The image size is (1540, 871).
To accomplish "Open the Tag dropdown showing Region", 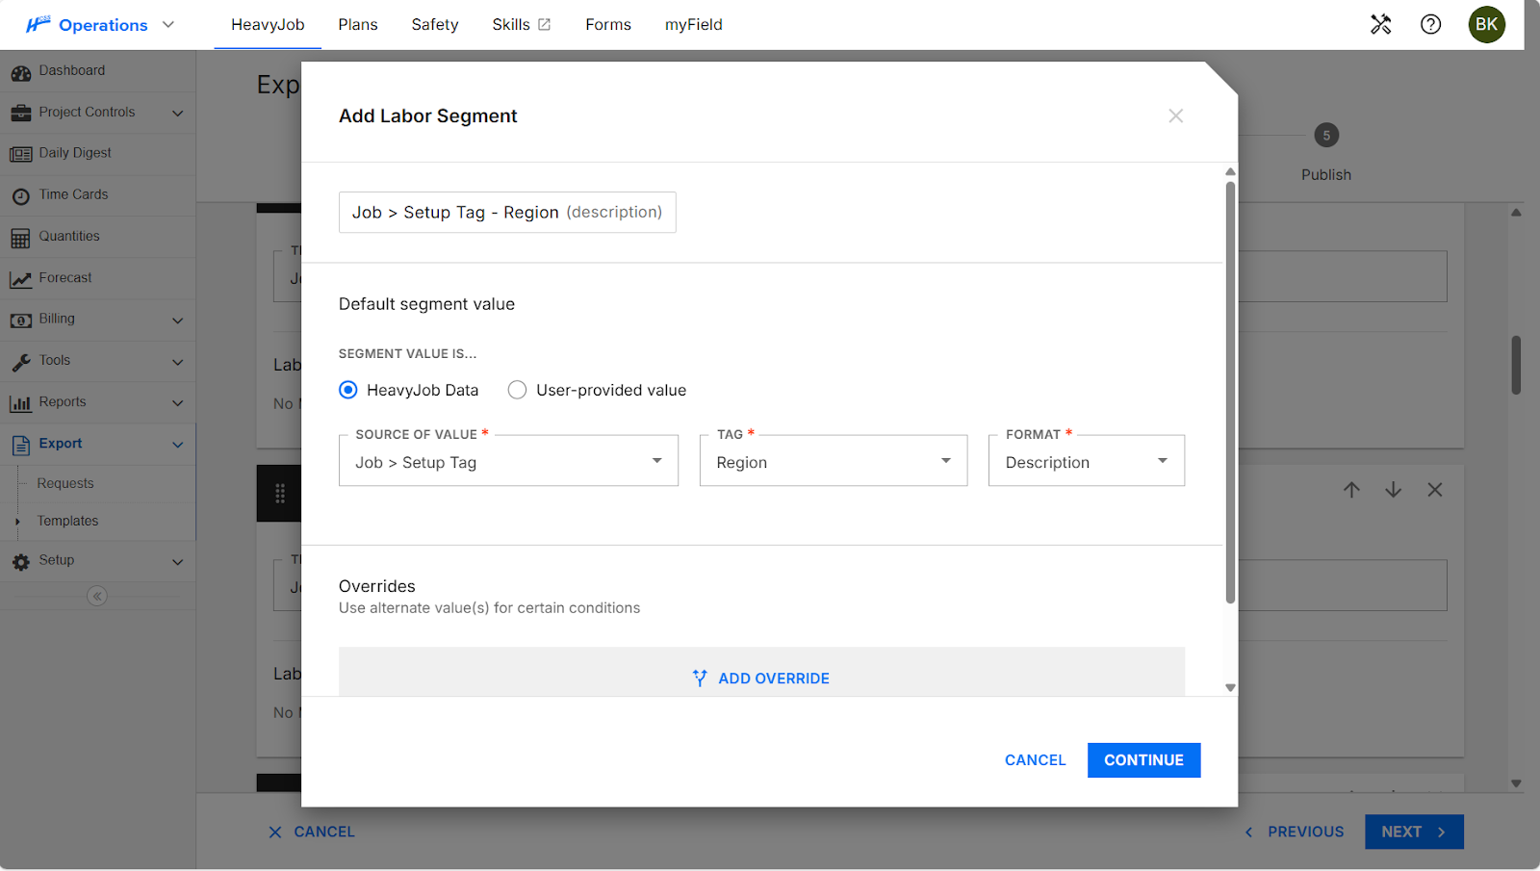I will [x=833, y=461].
